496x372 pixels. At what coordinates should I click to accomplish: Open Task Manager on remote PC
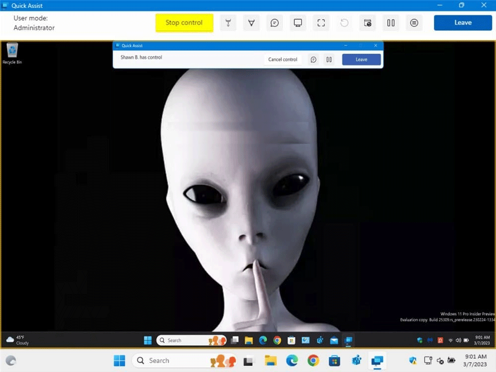367,23
